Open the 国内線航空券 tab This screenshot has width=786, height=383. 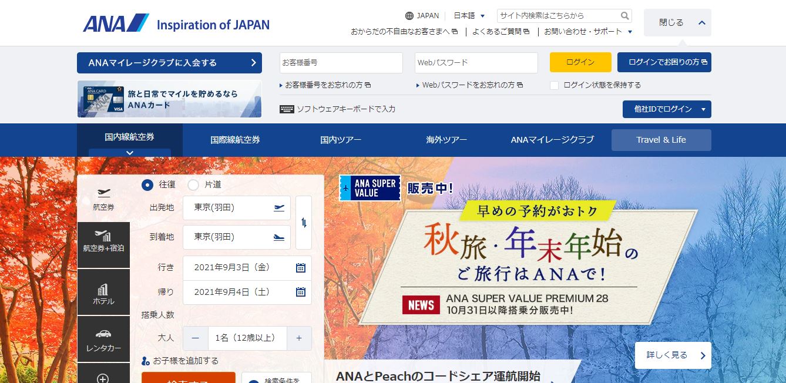pyautogui.click(x=130, y=140)
